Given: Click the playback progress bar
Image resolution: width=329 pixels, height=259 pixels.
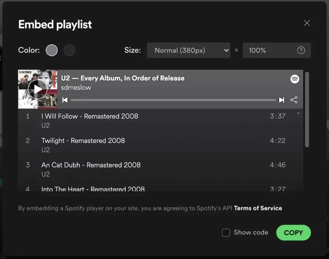Looking at the screenshot, I should pyautogui.click(x=173, y=100).
